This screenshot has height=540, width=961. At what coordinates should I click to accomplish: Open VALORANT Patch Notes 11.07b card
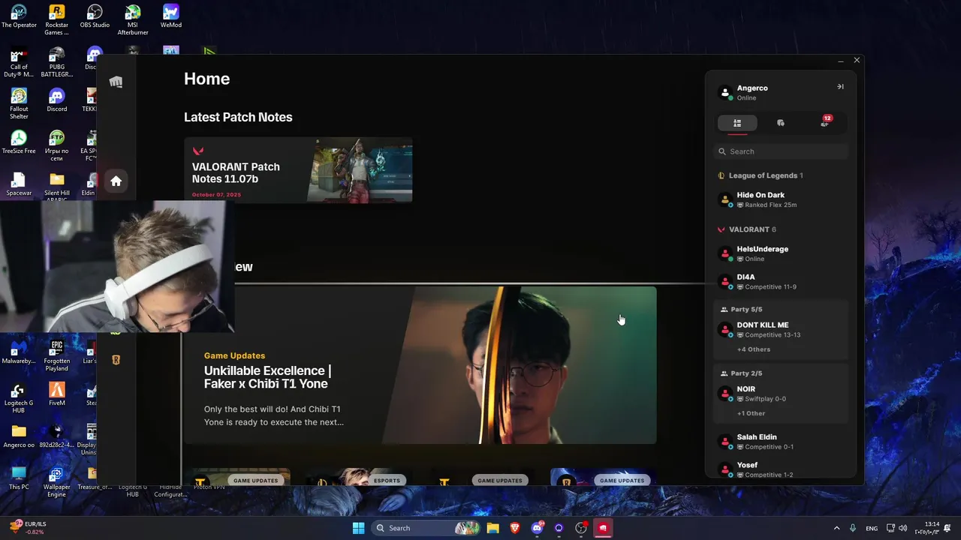[x=298, y=170]
